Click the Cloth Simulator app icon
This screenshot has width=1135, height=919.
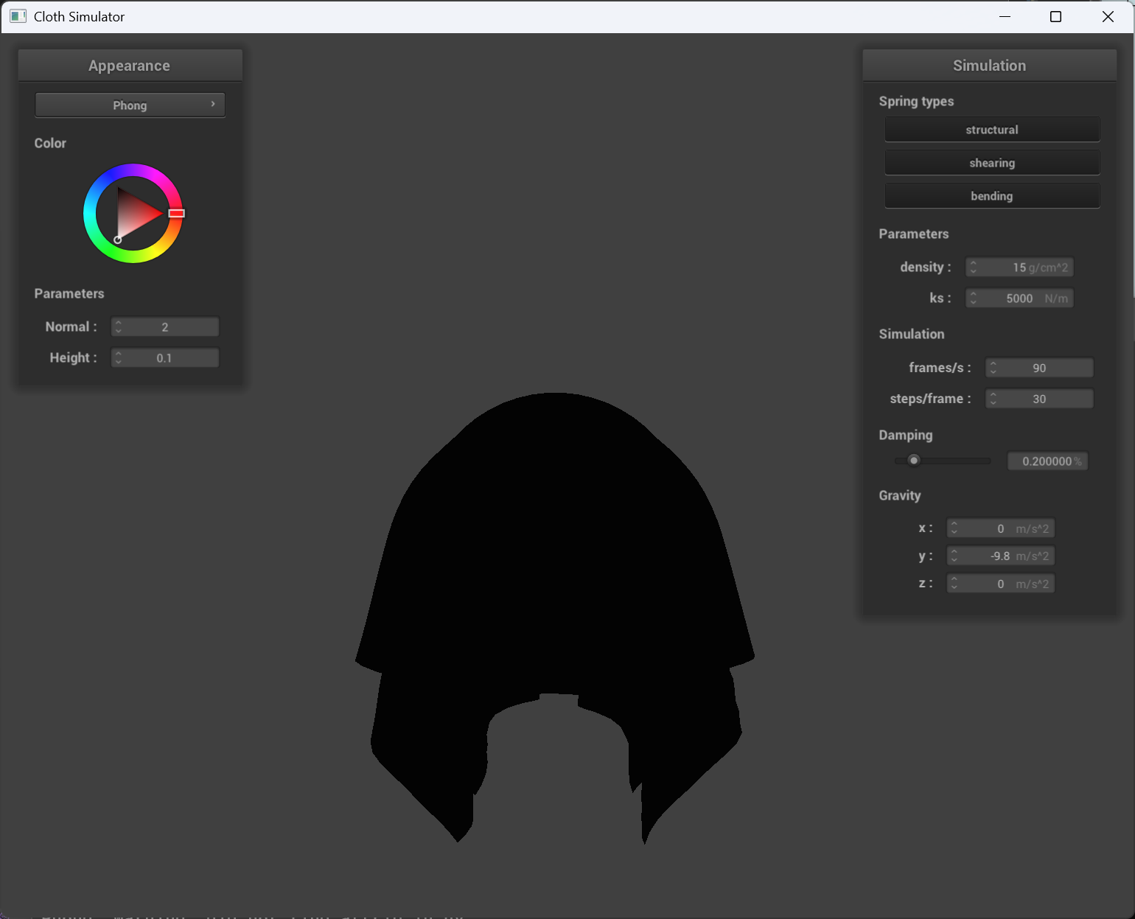pos(18,16)
